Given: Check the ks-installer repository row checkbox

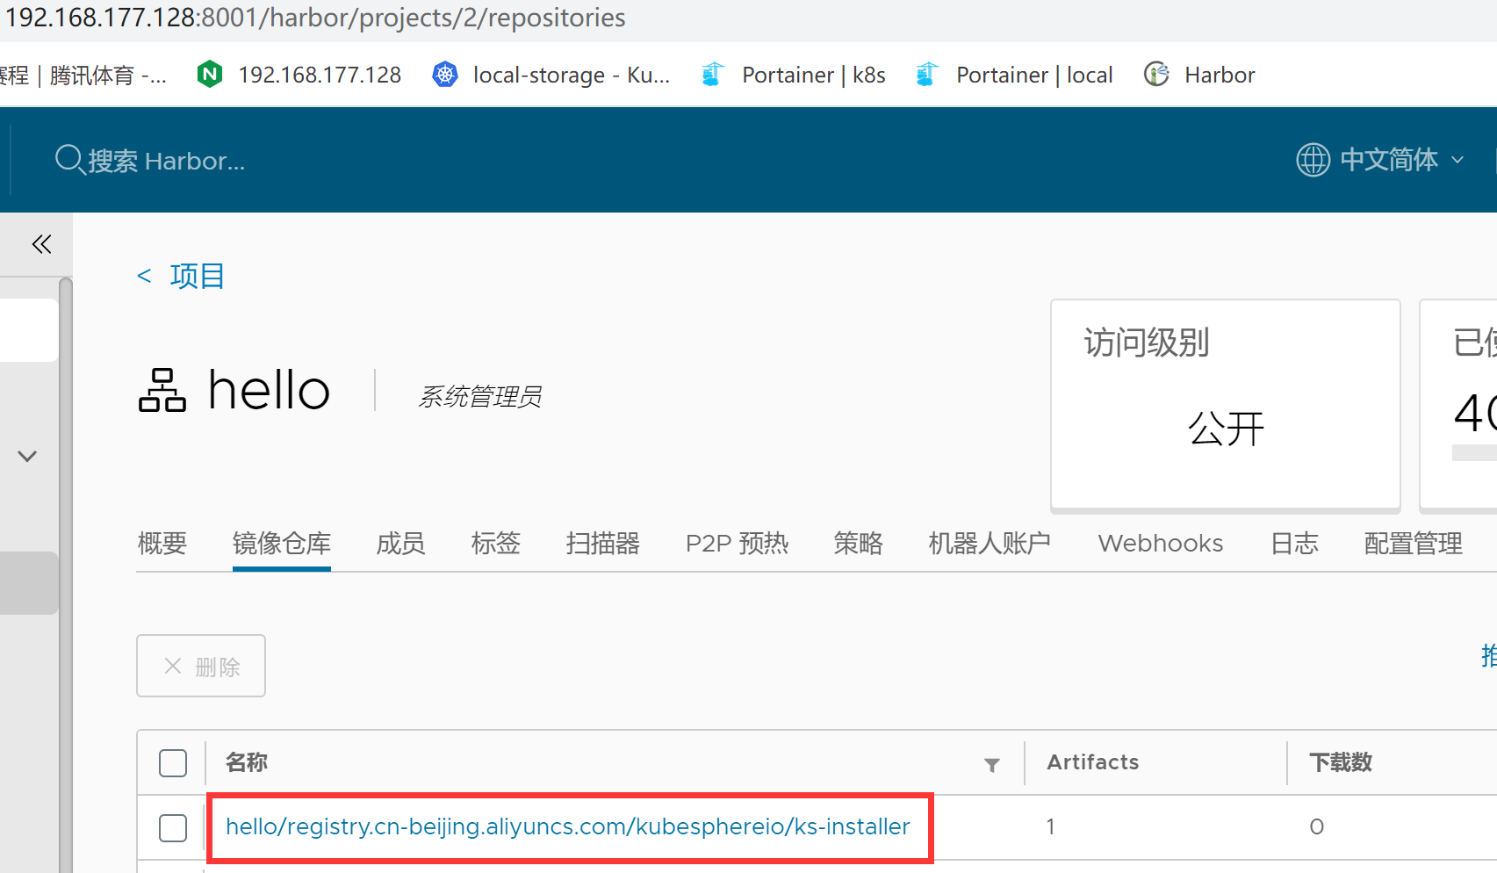Looking at the screenshot, I should pos(173,827).
